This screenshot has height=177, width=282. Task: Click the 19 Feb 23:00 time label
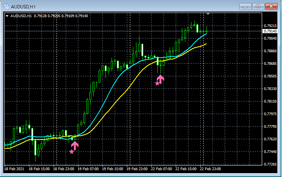(137, 169)
